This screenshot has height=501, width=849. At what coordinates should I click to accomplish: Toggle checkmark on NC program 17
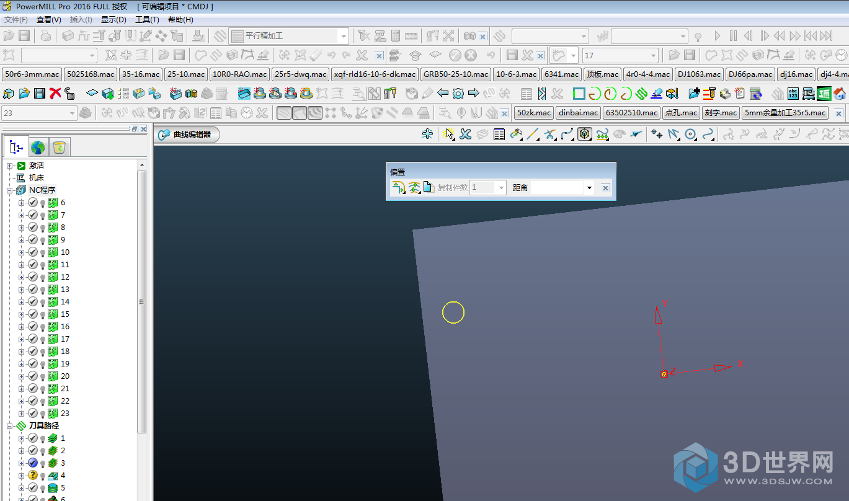pyautogui.click(x=33, y=339)
